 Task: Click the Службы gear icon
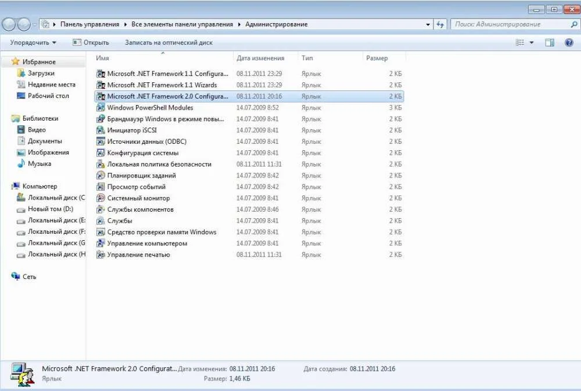tap(101, 221)
